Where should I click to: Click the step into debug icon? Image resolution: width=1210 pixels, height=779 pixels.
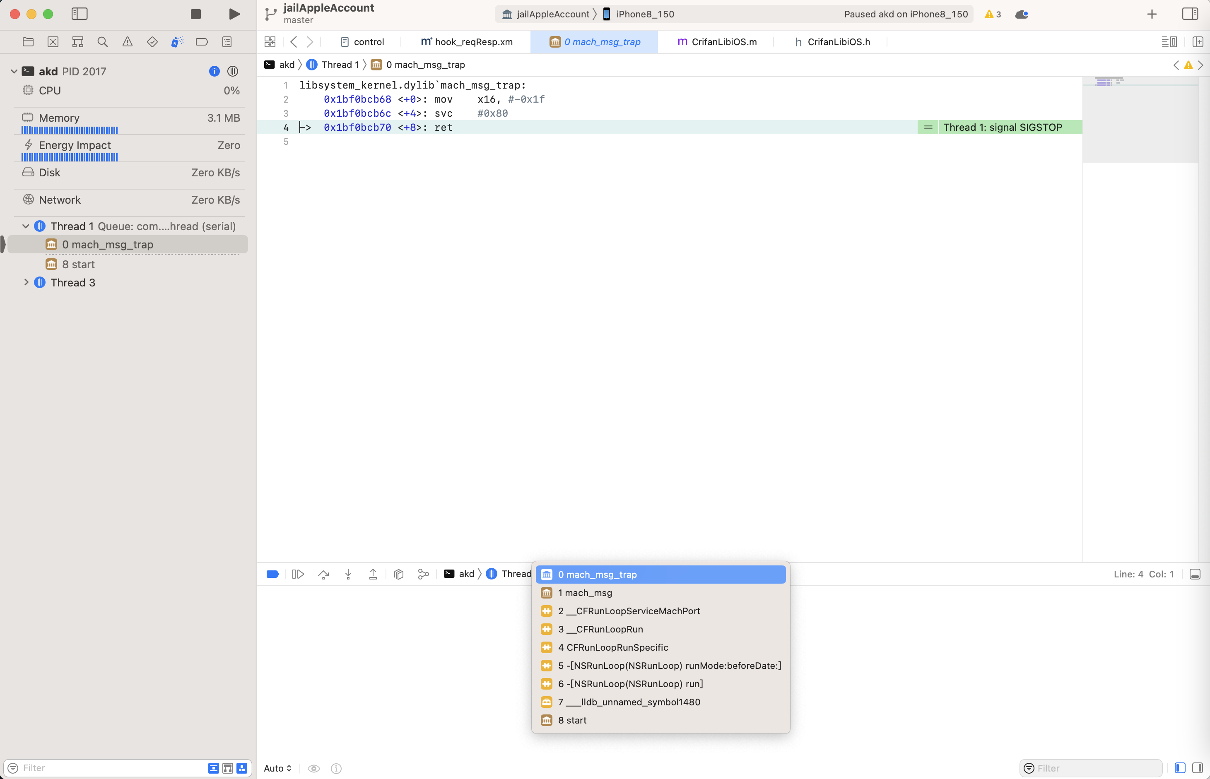pyautogui.click(x=348, y=574)
